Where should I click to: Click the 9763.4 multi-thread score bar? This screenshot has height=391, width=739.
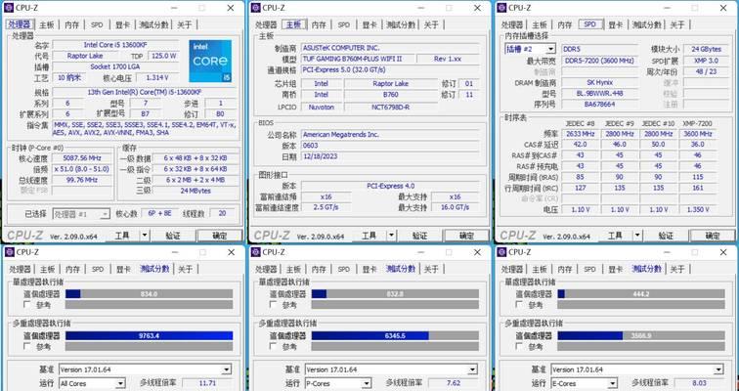[149, 336]
